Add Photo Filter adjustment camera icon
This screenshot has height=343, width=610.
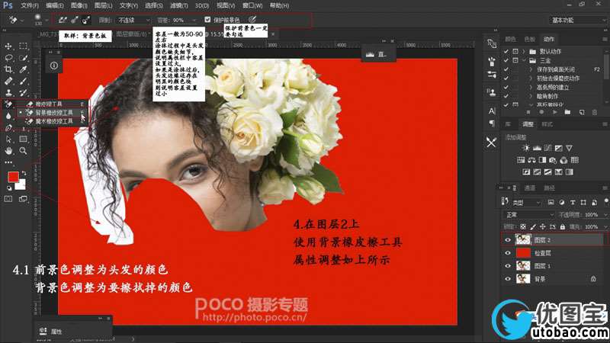(553, 160)
